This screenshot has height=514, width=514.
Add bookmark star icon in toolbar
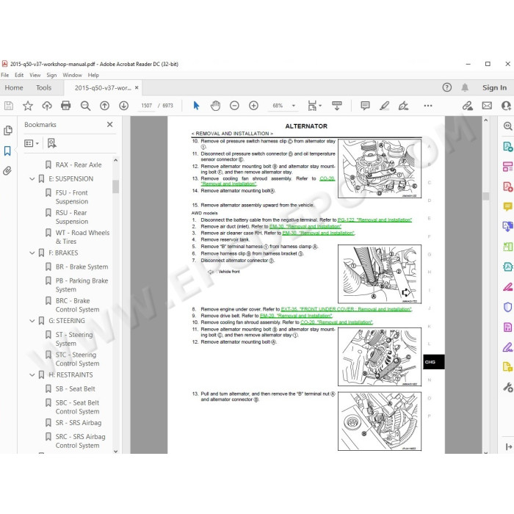click(28, 106)
